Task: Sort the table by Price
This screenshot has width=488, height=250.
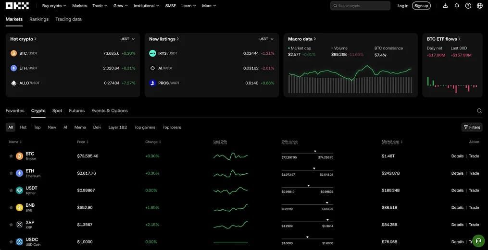Action: click(x=83, y=142)
